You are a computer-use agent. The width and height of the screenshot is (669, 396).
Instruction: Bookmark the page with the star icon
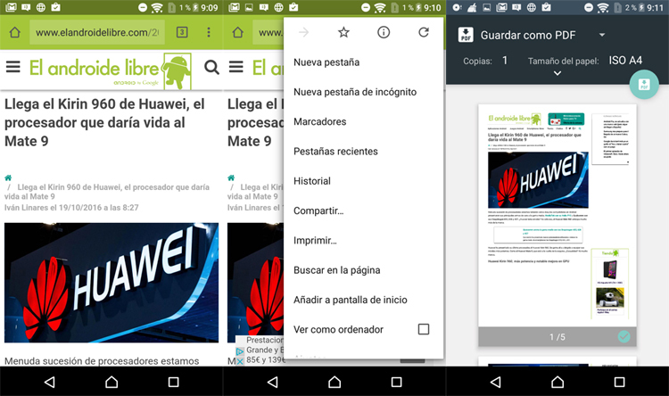[343, 33]
